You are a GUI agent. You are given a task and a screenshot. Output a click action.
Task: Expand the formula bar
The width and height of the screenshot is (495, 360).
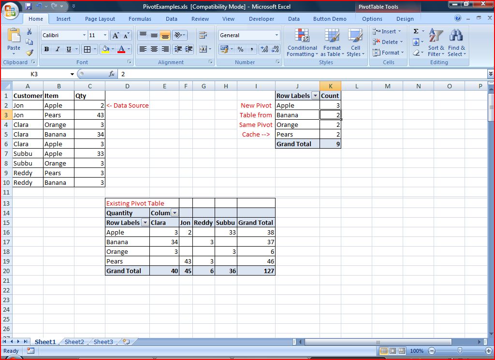(491, 74)
